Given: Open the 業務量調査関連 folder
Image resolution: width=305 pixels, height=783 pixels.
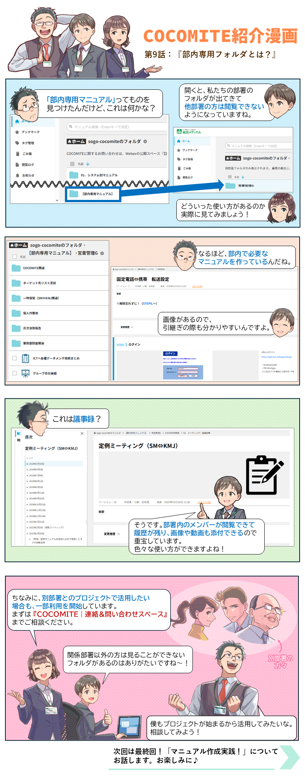Looking at the screenshot, I should (x=59, y=343).
